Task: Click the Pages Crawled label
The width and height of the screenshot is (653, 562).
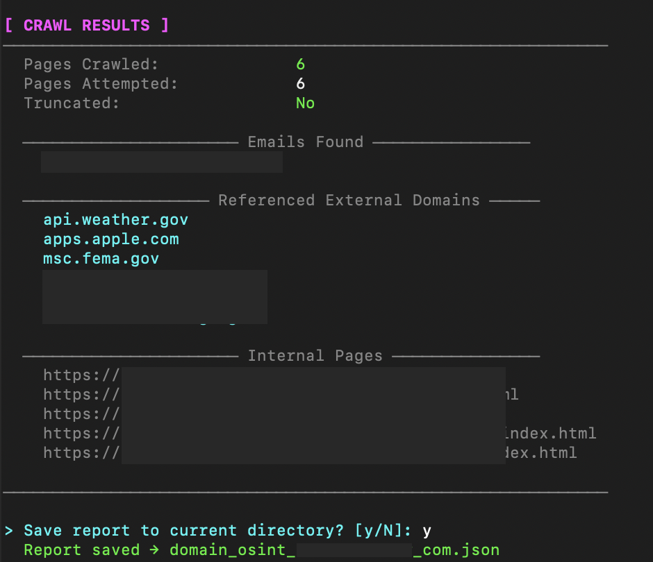Action: coord(91,65)
